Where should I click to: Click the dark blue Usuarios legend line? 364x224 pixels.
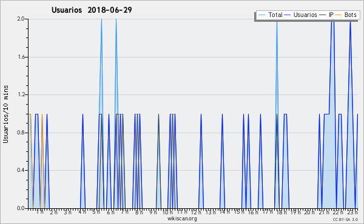tap(288, 15)
